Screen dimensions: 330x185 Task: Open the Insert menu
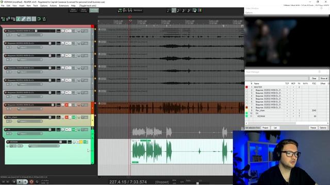(22, 6)
